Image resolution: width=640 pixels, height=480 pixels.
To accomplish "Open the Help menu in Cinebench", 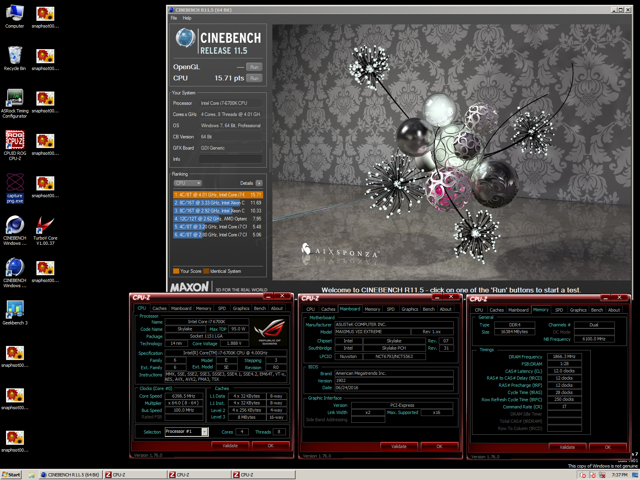I will [x=187, y=18].
